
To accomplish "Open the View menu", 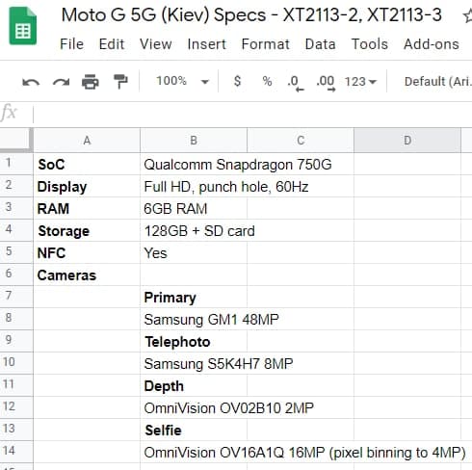I will click(156, 44).
